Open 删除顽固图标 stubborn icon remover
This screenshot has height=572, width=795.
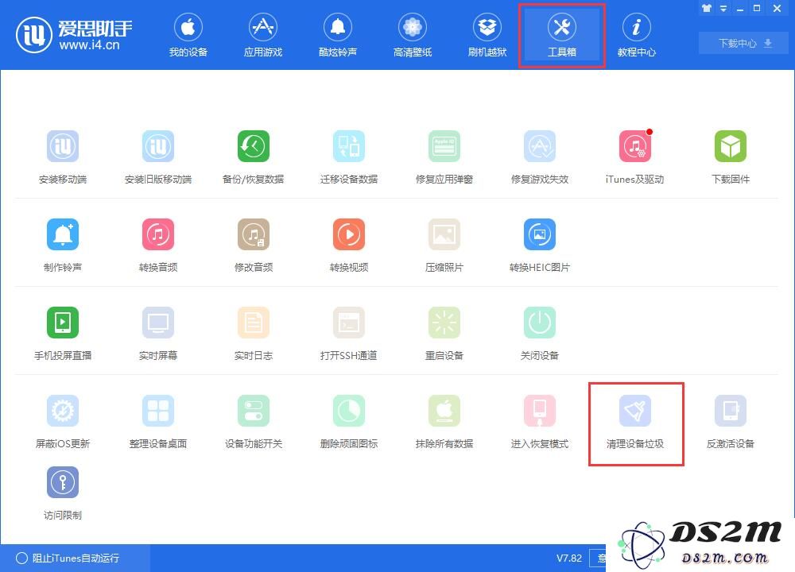[349, 421]
